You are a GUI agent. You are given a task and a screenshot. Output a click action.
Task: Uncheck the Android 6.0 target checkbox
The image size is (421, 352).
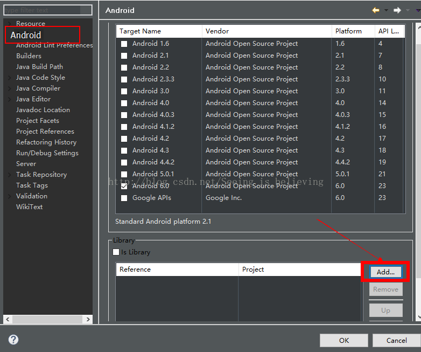(124, 186)
